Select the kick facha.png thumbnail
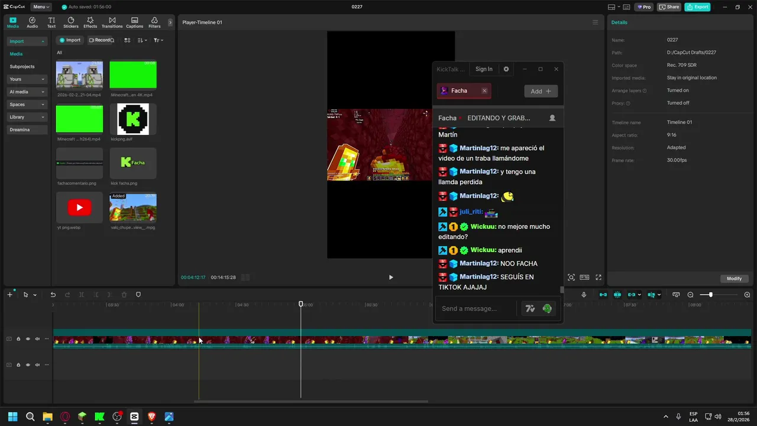757x426 pixels. (x=133, y=163)
